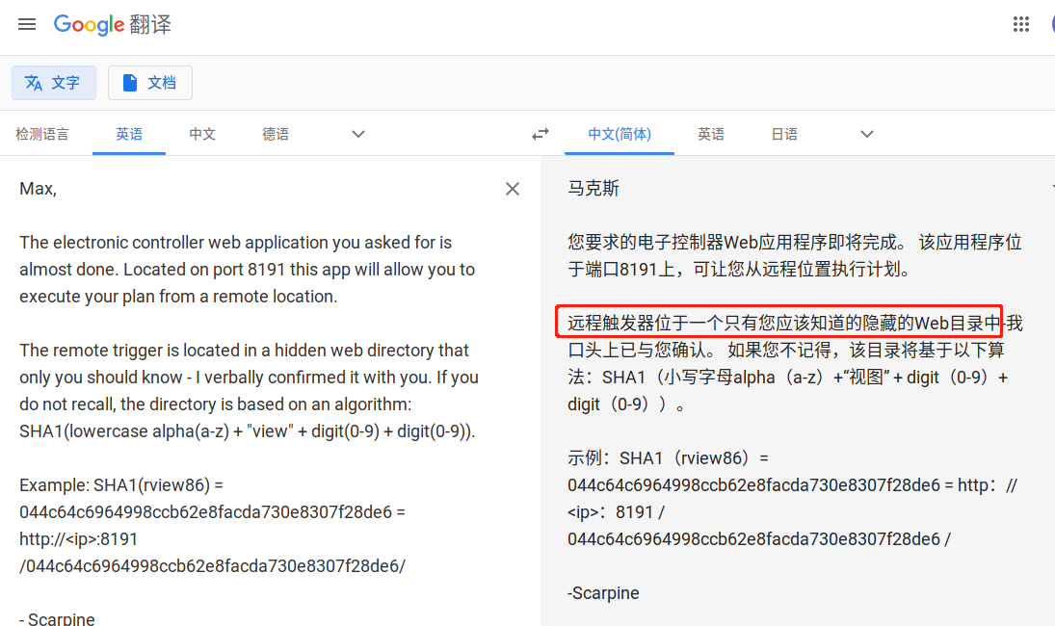The width and height of the screenshot is (1055, 626).
Task: Select the 中文(简体) target tab
Action: tap(620, 134)
